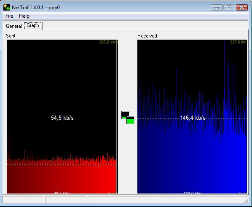The image size is (252, 207).
Task: Click the Received heading label
Action: click(147, 36)
